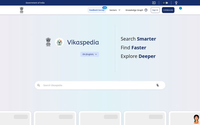This screenshot has width=200, height=125.
Task: Click the Collaborate button
Action: pos(168,10)
